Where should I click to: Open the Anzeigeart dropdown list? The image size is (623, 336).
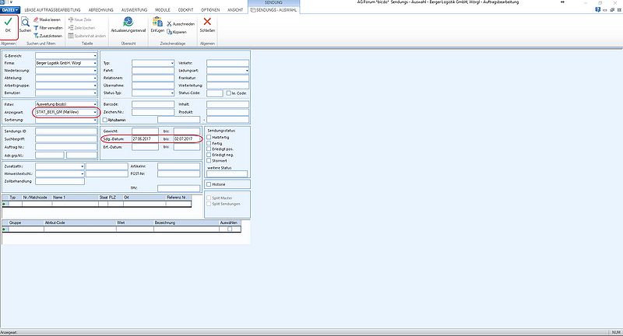click(95, 112)
